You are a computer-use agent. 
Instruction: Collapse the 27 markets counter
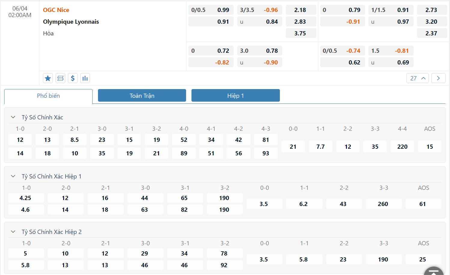pyautogui.click(x=417, y=78)
